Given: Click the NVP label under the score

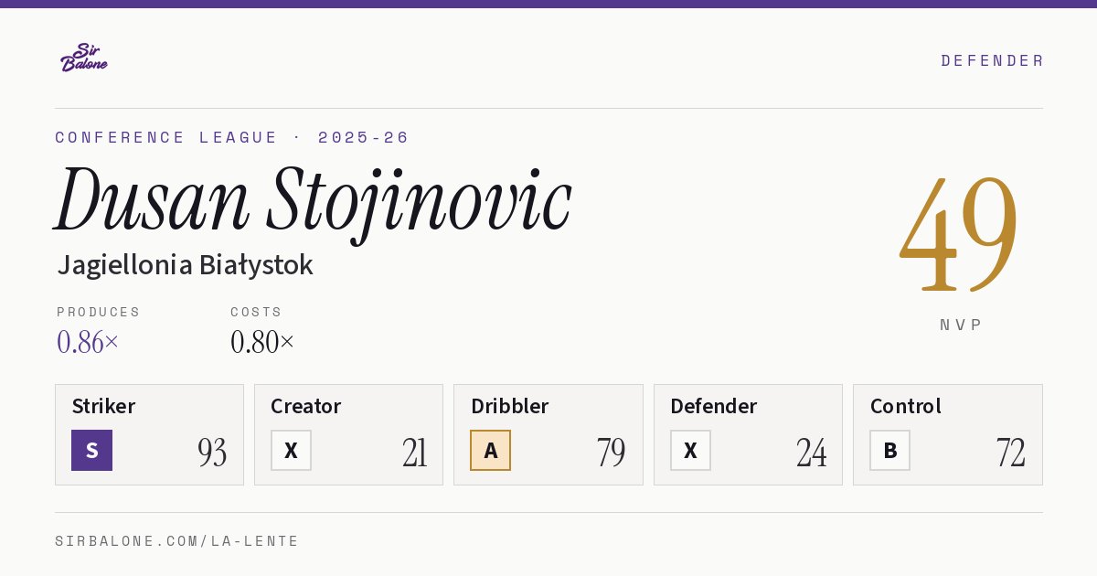Looking at the screenshot, I should coord(960,325).
